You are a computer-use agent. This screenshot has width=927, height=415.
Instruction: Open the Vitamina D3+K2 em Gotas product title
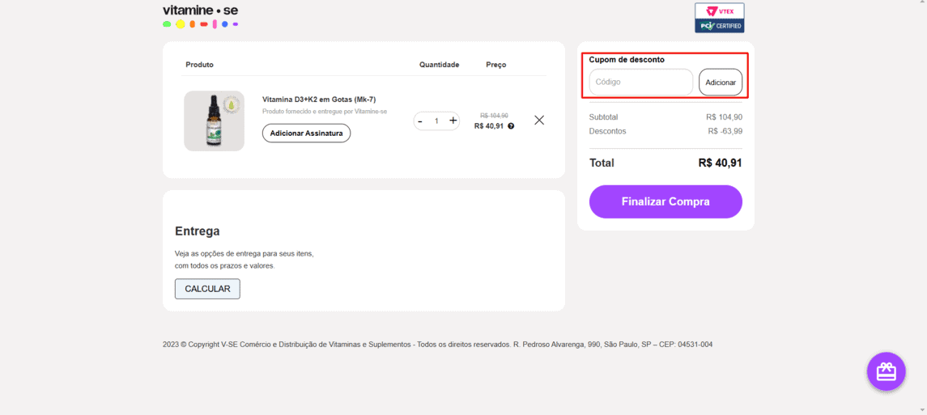(319, 100)
